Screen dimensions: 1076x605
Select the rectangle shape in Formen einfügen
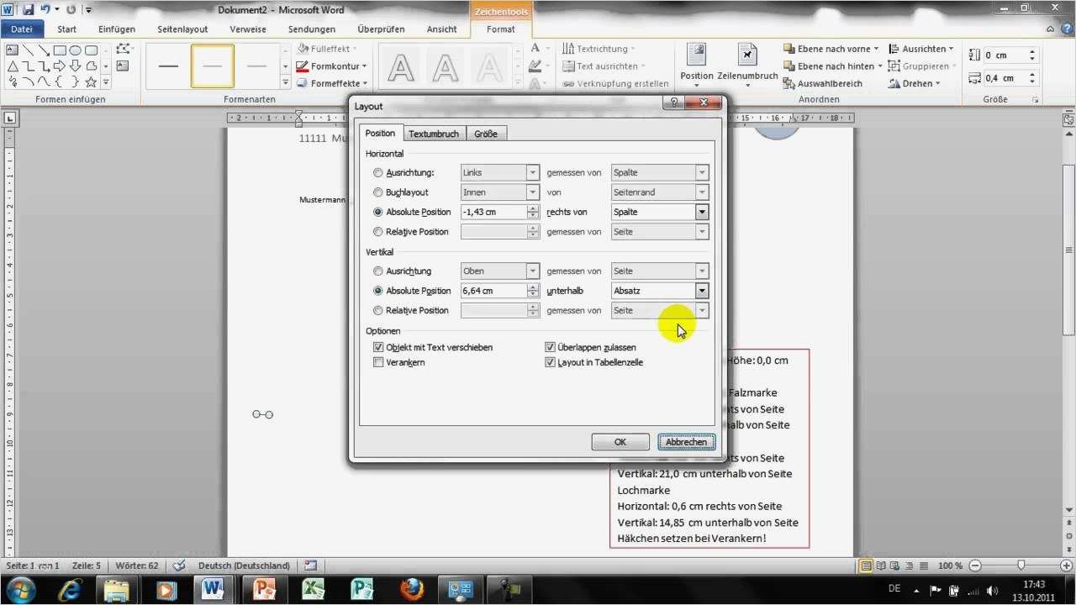pos(59,50)
